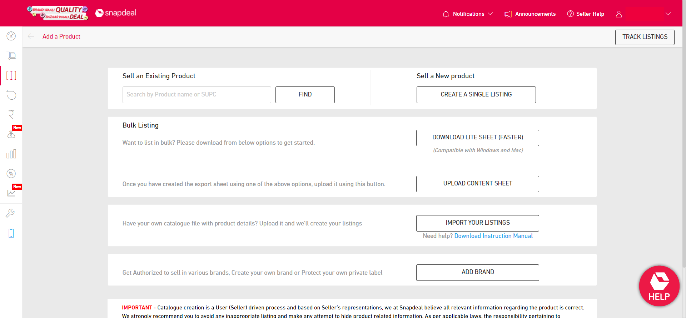Image resolution: width=686 pixels, height=318 pixels.
Task: Click the Quality Deal banner logo
Action: click(58, 13)
